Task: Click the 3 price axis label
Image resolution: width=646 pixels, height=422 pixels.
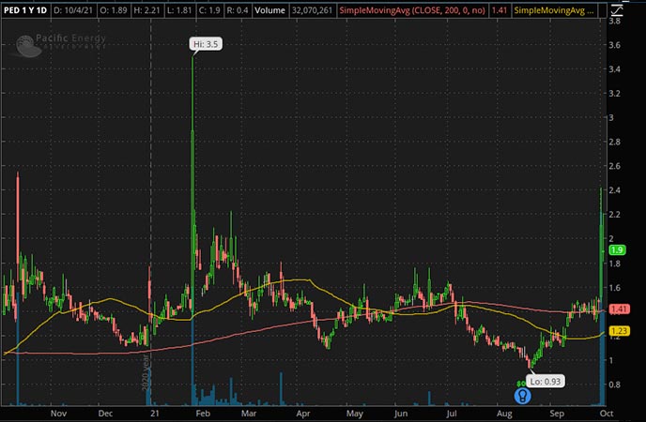Action: pyautogui.click(x=611, y=117)
